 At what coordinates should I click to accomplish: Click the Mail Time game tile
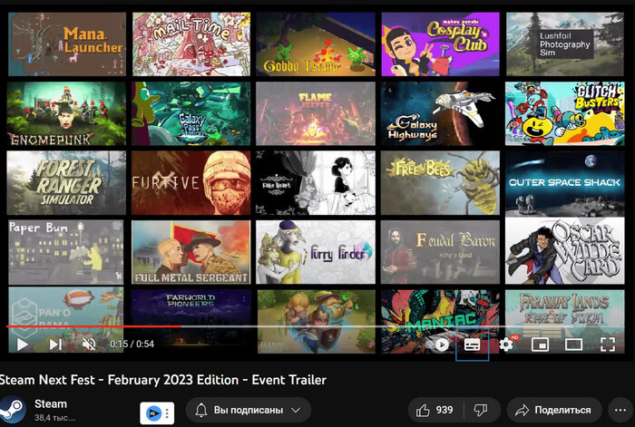(191, 44)
